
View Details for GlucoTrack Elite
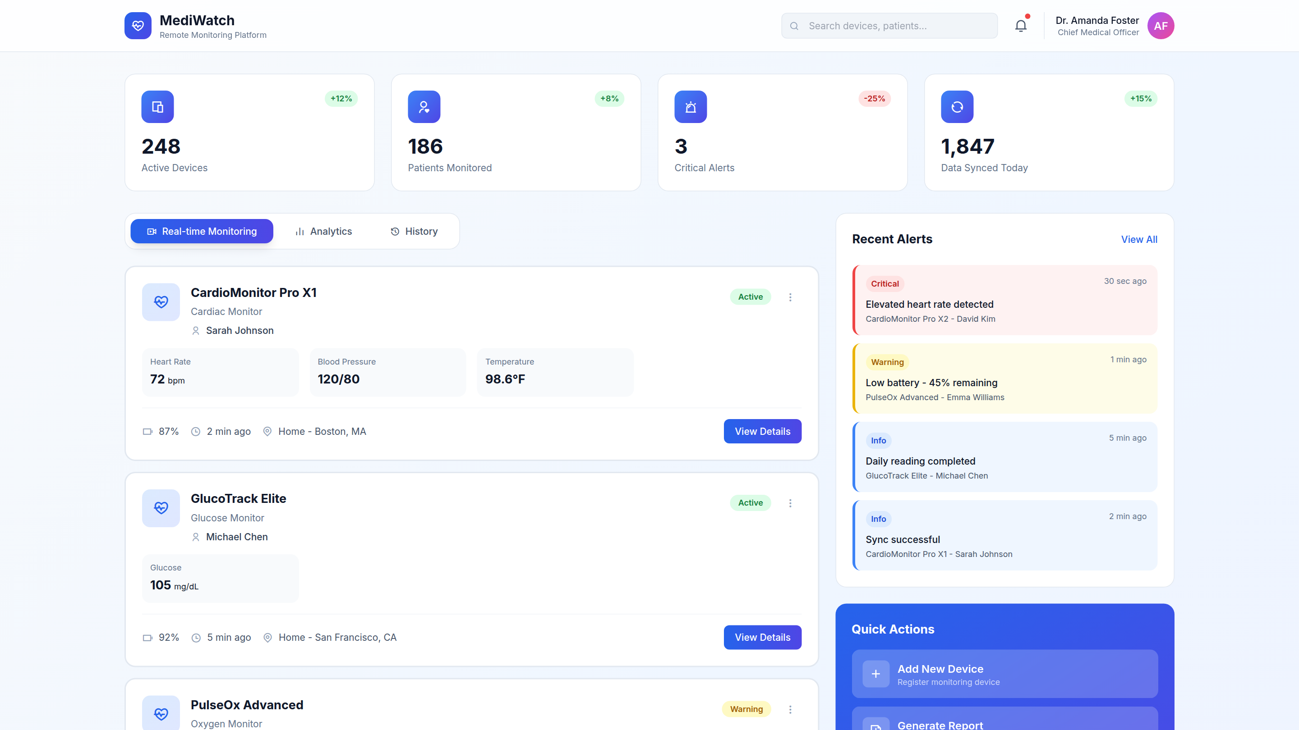pos(762,637)
